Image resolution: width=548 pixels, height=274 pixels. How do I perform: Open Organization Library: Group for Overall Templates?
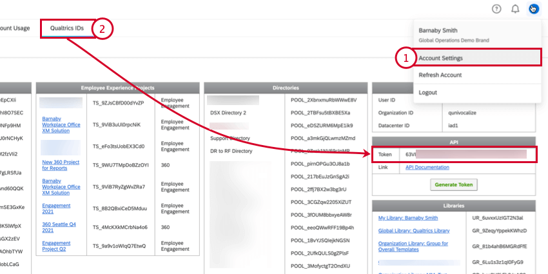413,246
